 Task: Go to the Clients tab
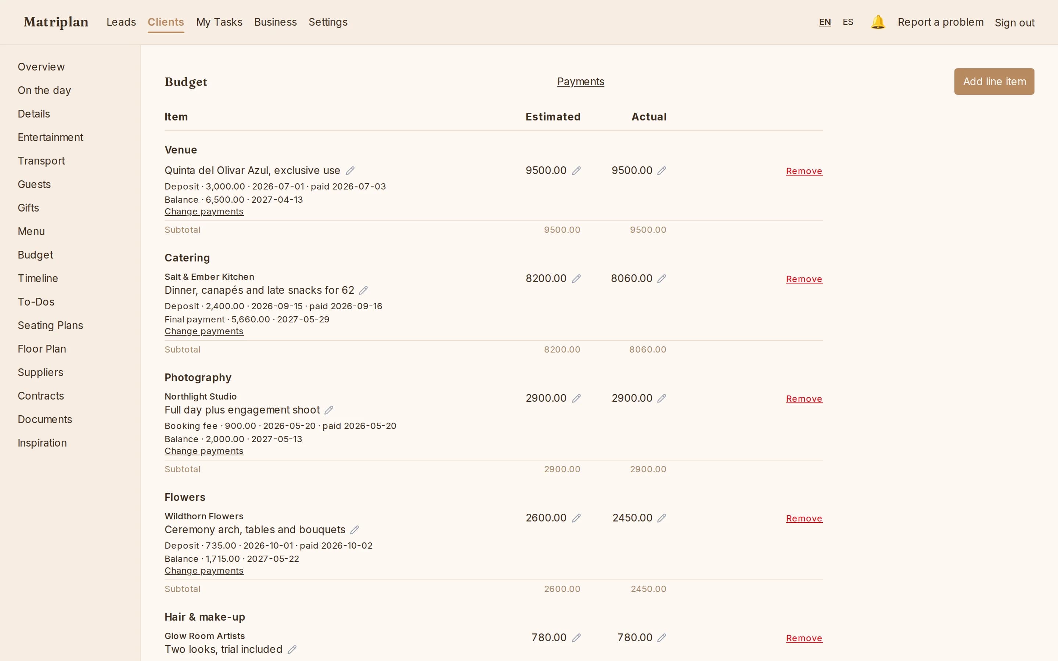coord(166,22)
